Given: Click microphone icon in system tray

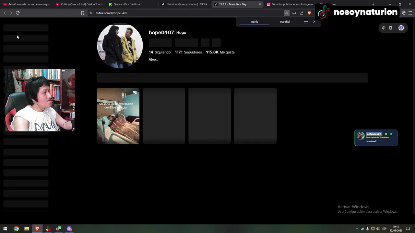Looking at the screenshot, I should point(367,229).
